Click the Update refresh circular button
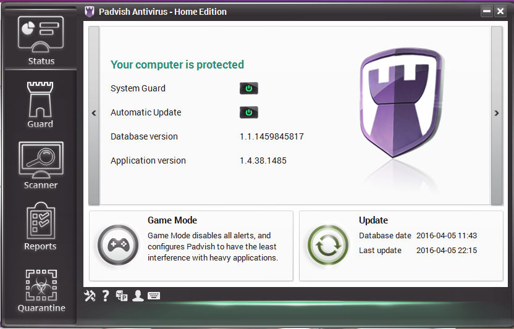This screenshot has width=514, height=329. coord(328,245)
